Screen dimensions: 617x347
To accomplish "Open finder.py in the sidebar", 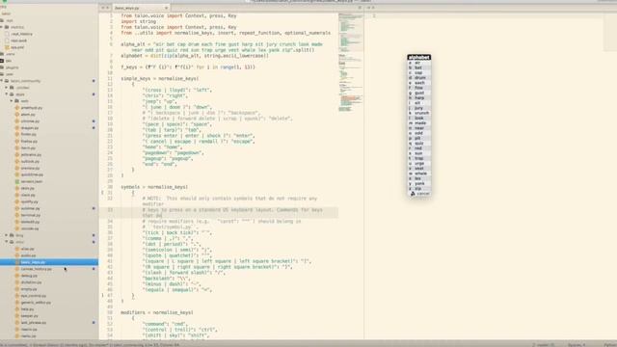I will click(x=28, y=135).
